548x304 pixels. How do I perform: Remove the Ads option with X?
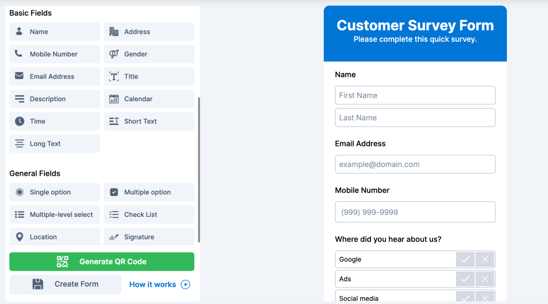pyautogui.click(x=484, y=279)
